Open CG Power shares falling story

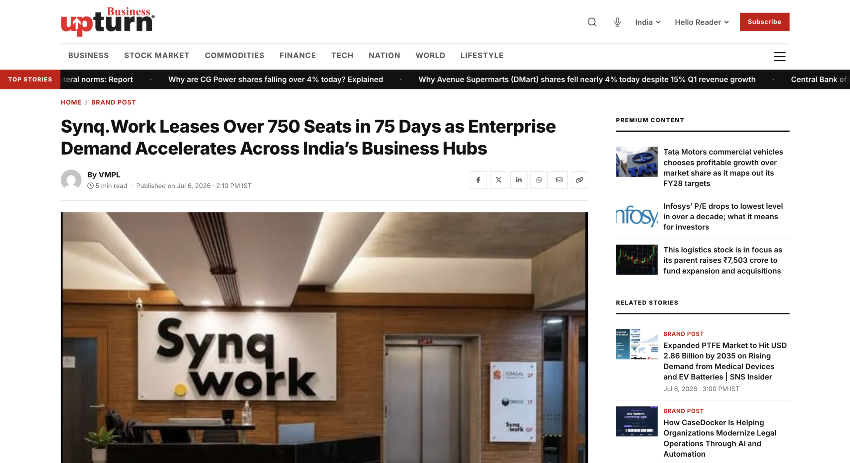pyautogui.click(x=276, y=80)
